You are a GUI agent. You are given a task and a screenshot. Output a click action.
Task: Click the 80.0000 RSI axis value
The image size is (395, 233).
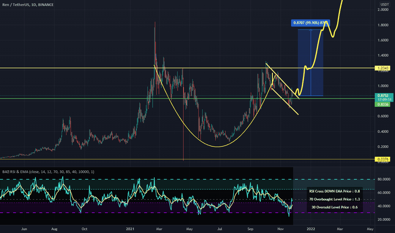click(x=384, y=179)
